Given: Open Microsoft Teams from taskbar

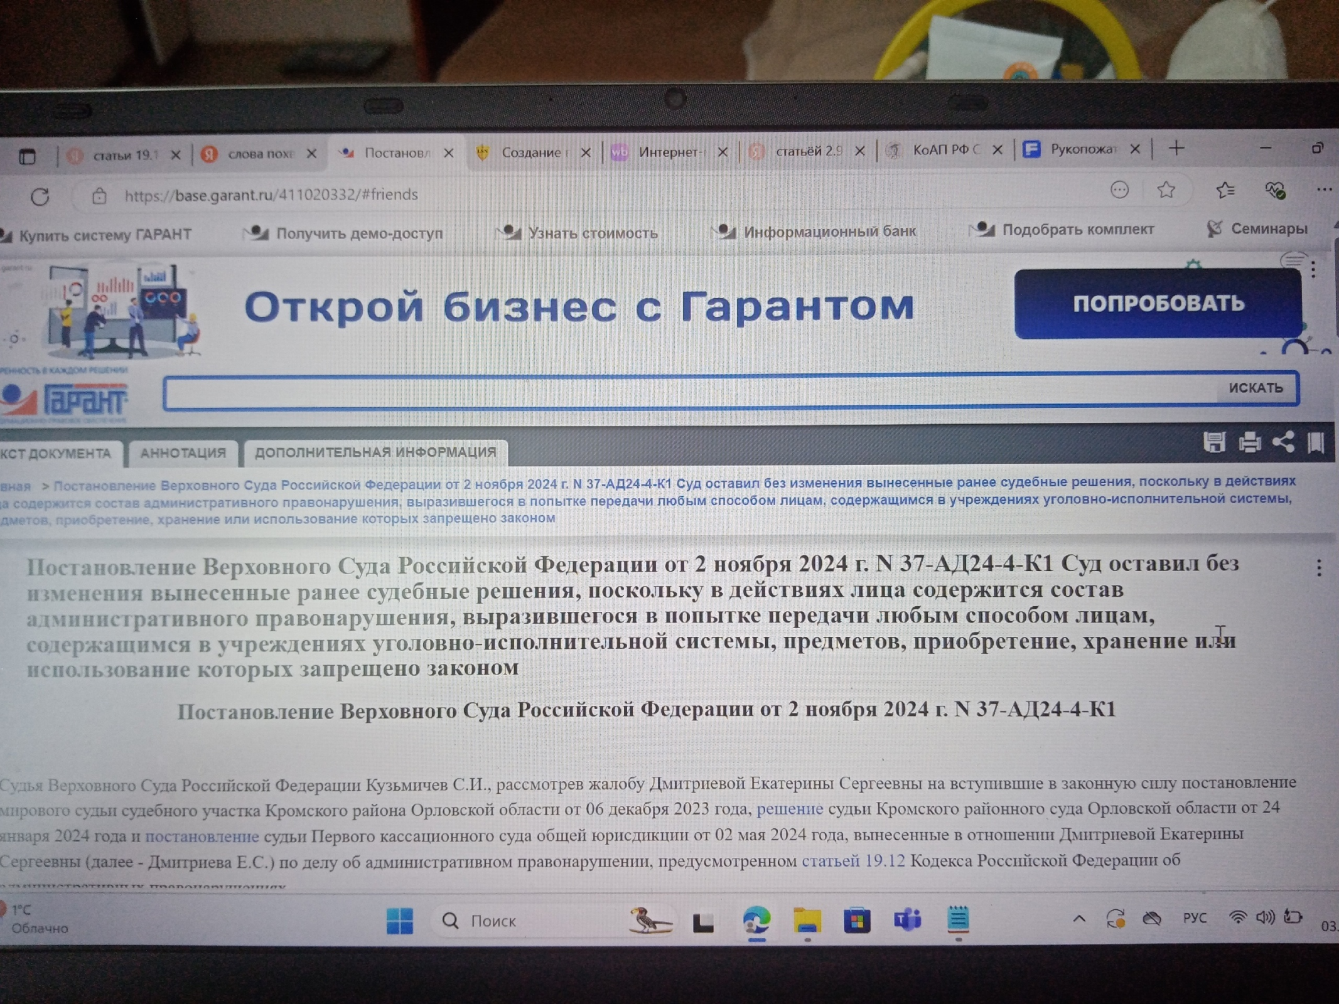Looking at the screenshot, I should pyautogui.click(x=907, y=921).
